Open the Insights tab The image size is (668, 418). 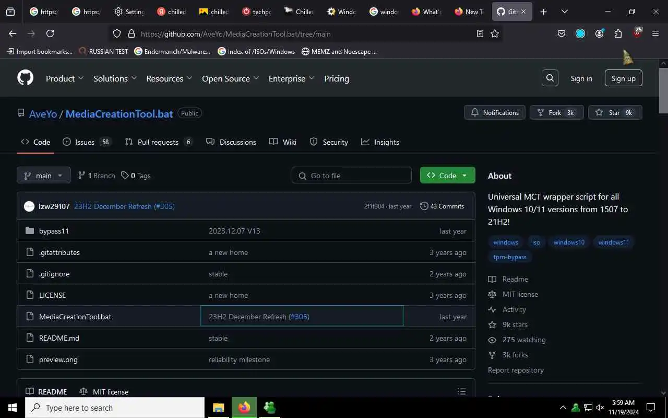[x=380, y=142]
